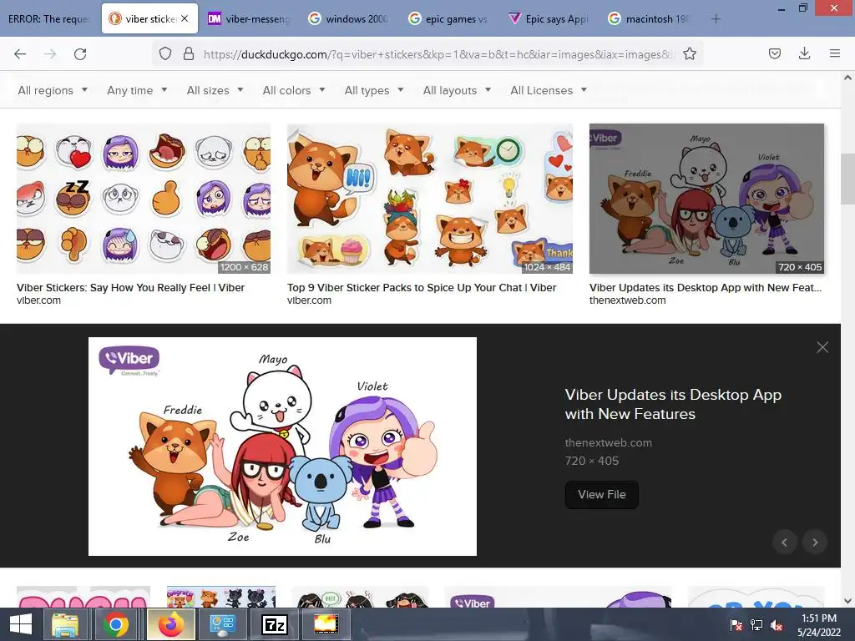Open thenextweb.com link in detail panel
The width and height of the screenshot is (855, 641).
pos(608,442)
